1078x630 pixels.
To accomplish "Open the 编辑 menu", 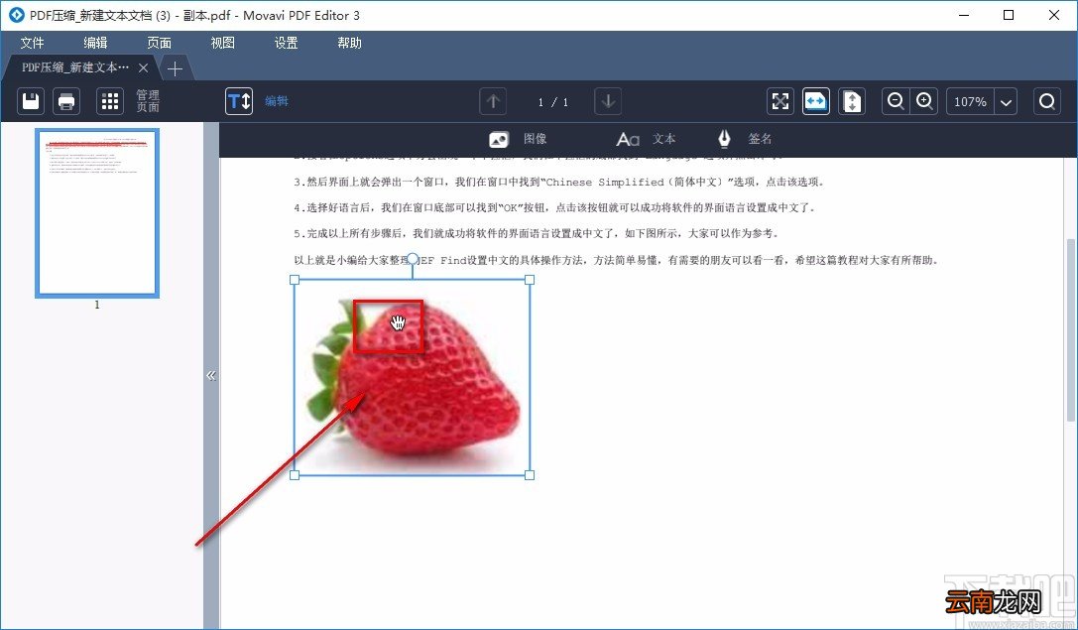I will coord(95,43).
